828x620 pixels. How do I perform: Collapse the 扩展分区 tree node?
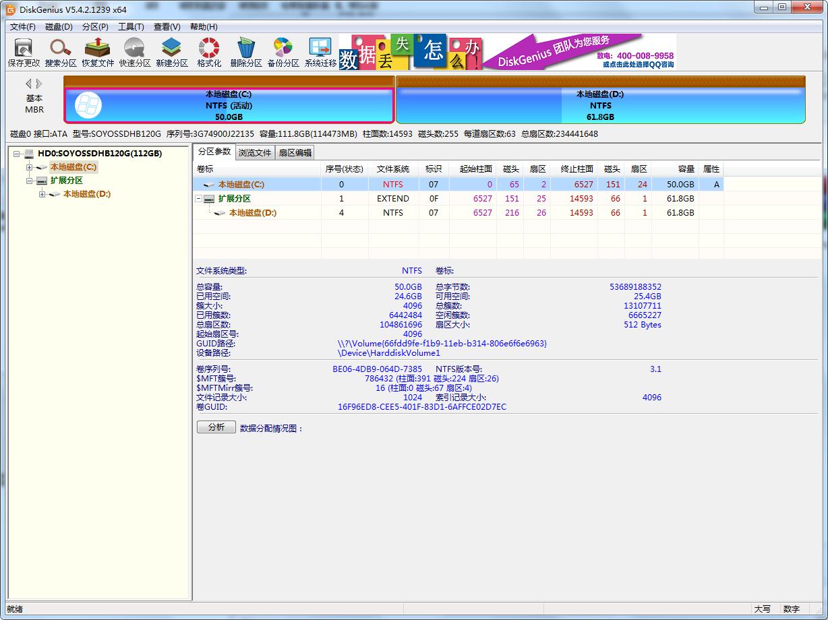pos(30,181)
